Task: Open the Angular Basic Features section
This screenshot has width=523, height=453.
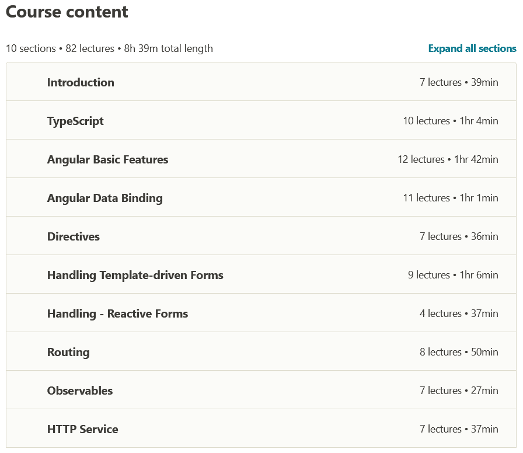Action: coord(261,159)
